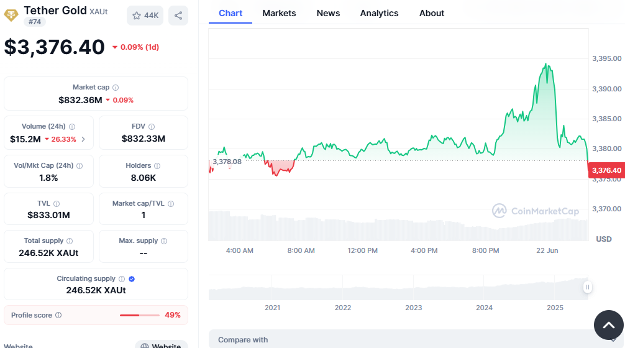The height and width of the screenshot is (348, 625).
Task: Click the Circulating supply info icon
Action: coord(122,278)
